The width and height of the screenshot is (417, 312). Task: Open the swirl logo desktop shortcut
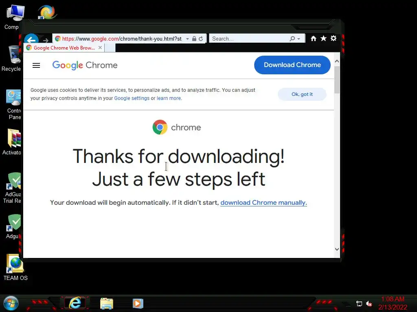click(x=47, y=12)
